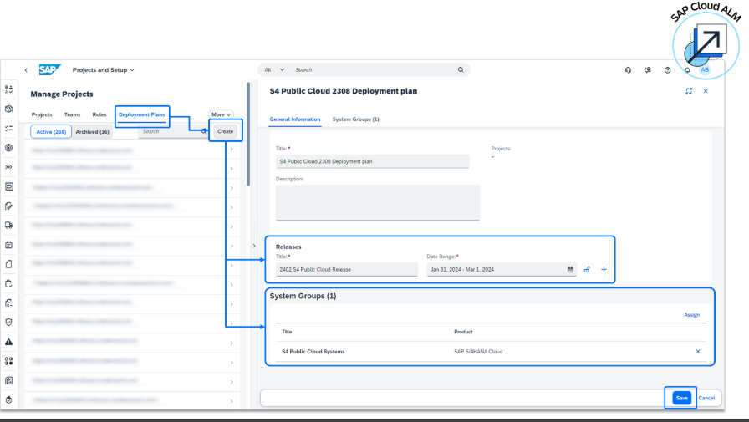This screenshot has height=422, width=749.
Task: Click the Save button
Action: (x=681, y=398)
